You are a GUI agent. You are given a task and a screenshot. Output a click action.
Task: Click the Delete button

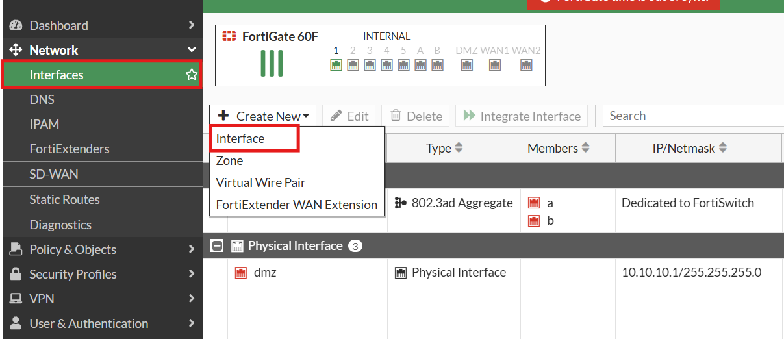416,116
